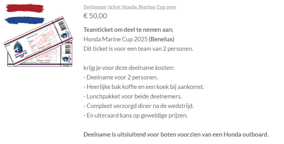Click the red brush stroke of the Dutch flag
Image resolution: width=284 pixels, height=144 pixels.
(x=25, y=8)
